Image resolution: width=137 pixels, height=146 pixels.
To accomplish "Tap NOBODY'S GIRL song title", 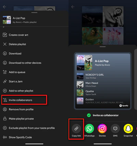I will click(x=95, y=75).
